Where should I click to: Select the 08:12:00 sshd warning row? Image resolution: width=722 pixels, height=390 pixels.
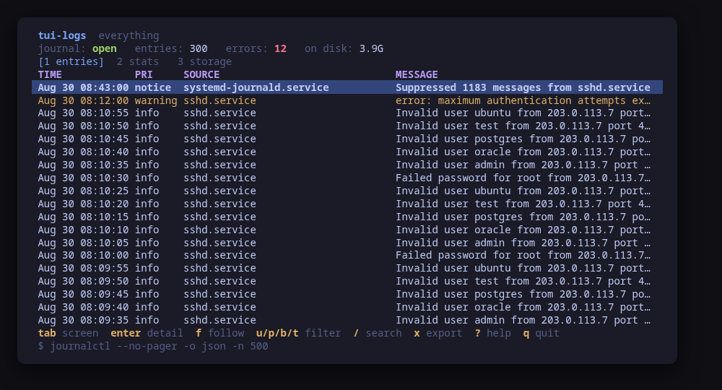coord(347,100)
